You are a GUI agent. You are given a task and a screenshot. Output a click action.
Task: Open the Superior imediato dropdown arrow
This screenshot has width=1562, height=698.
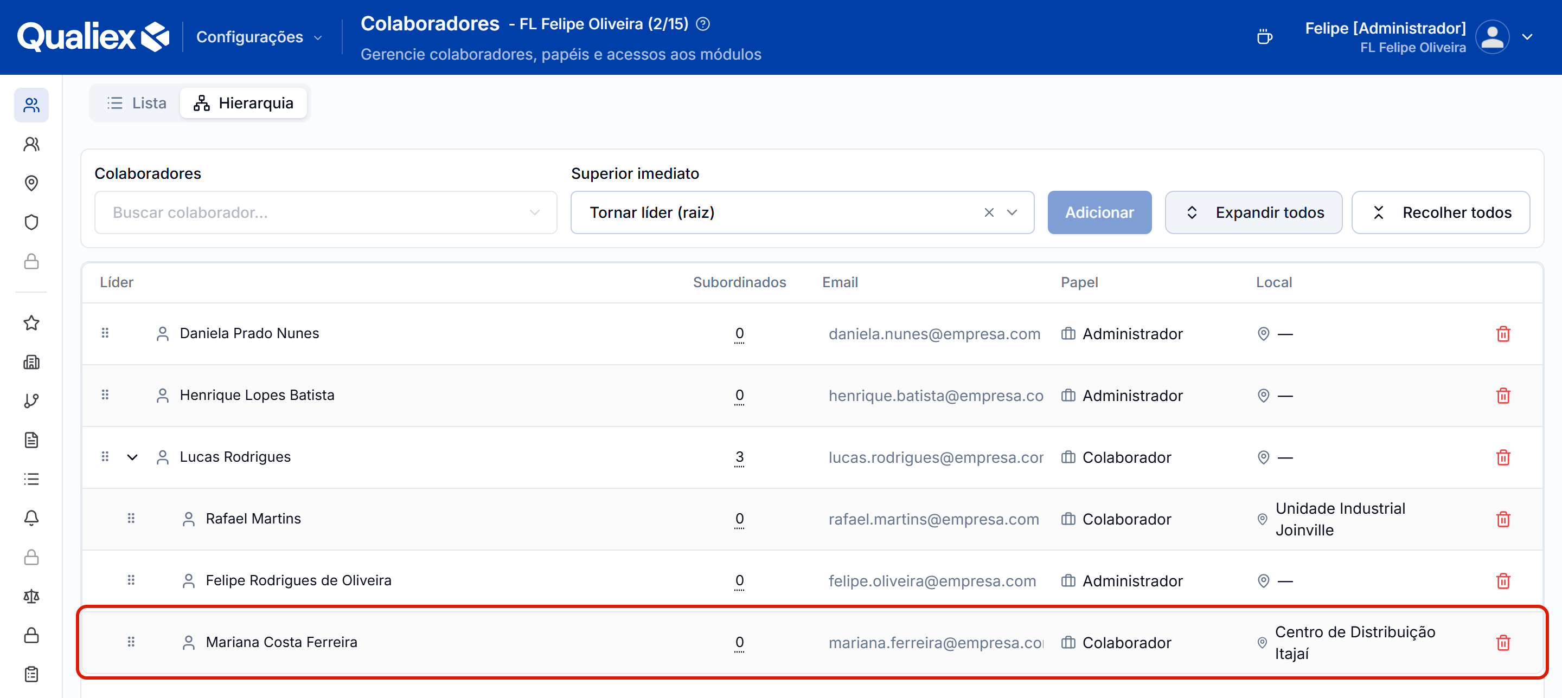point(1012,212)
